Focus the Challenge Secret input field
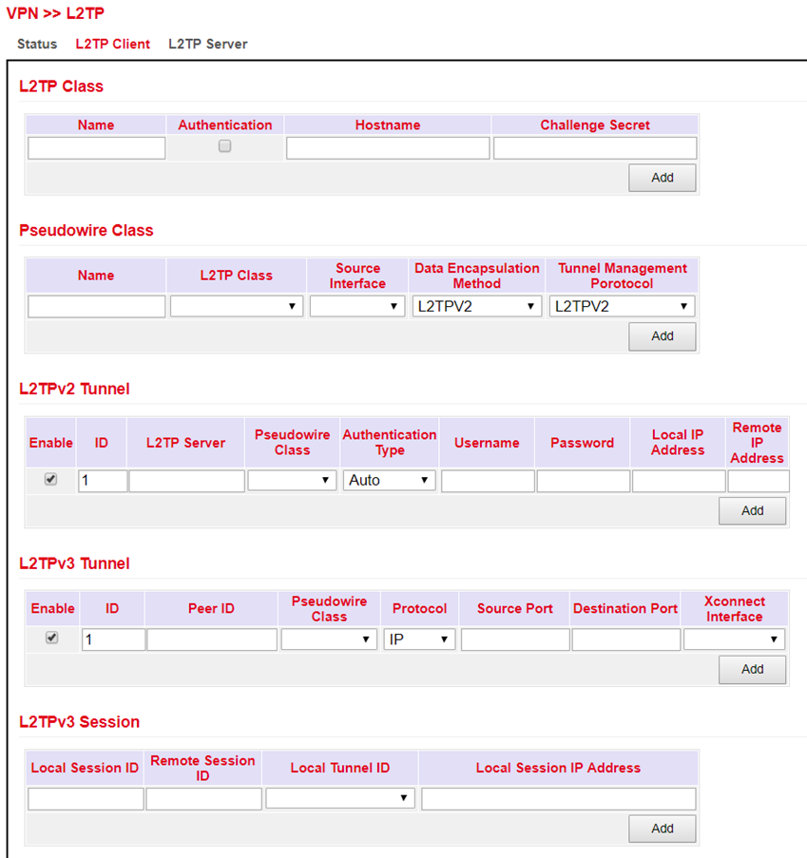807x858 pixels. (595, 147)
